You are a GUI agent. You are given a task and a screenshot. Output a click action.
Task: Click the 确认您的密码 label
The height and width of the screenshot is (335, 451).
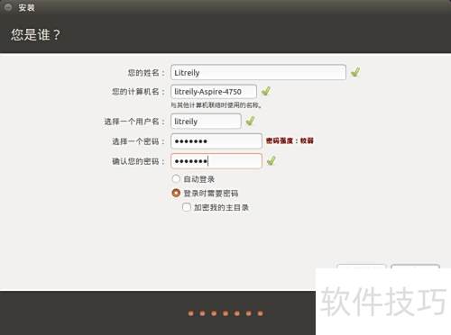tap(139, 161)
